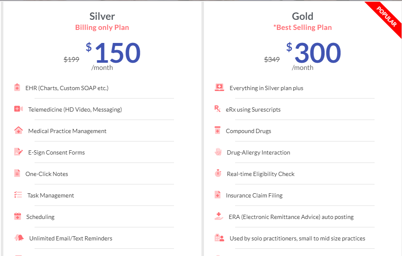The width and height of the screenshot is (402, 256).
Task: Click the Everything in Silver laptop icon
Action: click(x=219, y=88)
